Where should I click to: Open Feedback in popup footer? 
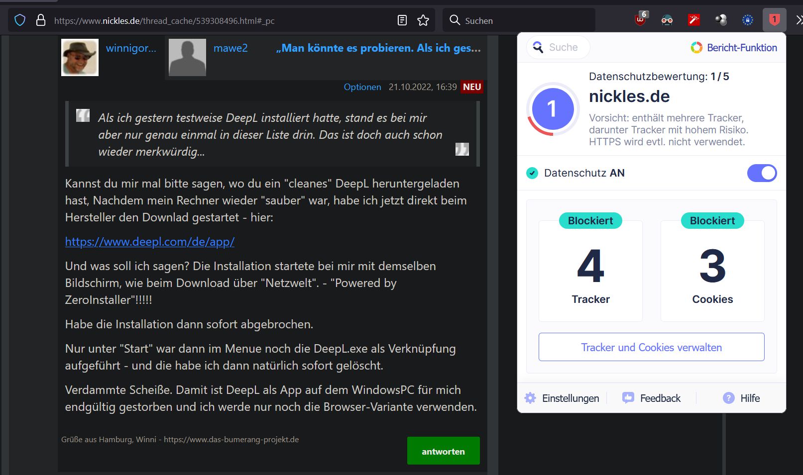(651, 398)
